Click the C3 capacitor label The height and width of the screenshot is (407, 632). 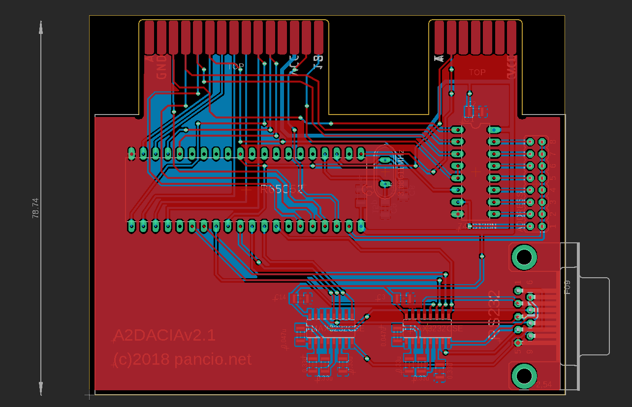click(x=381, y=297)
